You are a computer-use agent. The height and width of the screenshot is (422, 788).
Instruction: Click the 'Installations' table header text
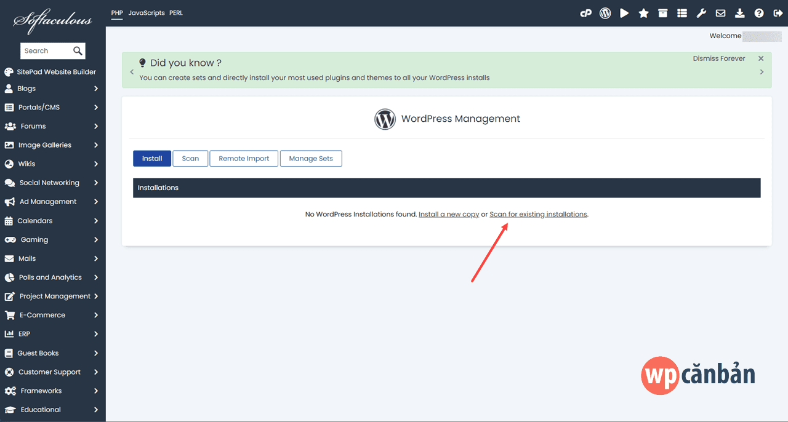158,188
